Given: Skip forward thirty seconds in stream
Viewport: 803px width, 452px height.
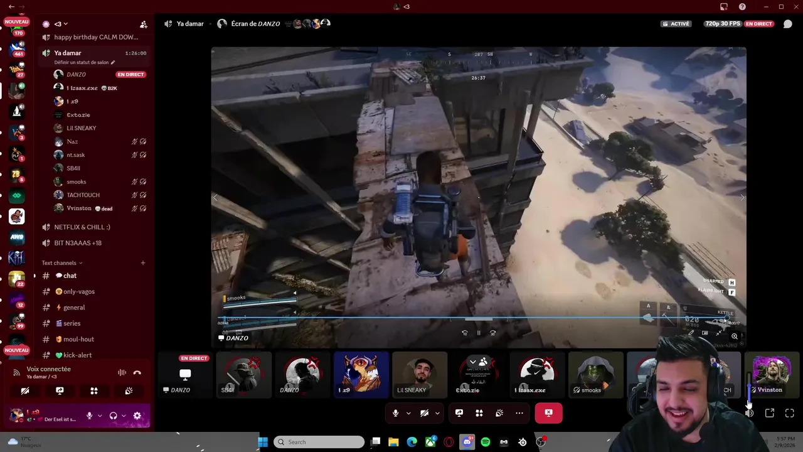Looking at the screenshot, I should tap(492, 333).
